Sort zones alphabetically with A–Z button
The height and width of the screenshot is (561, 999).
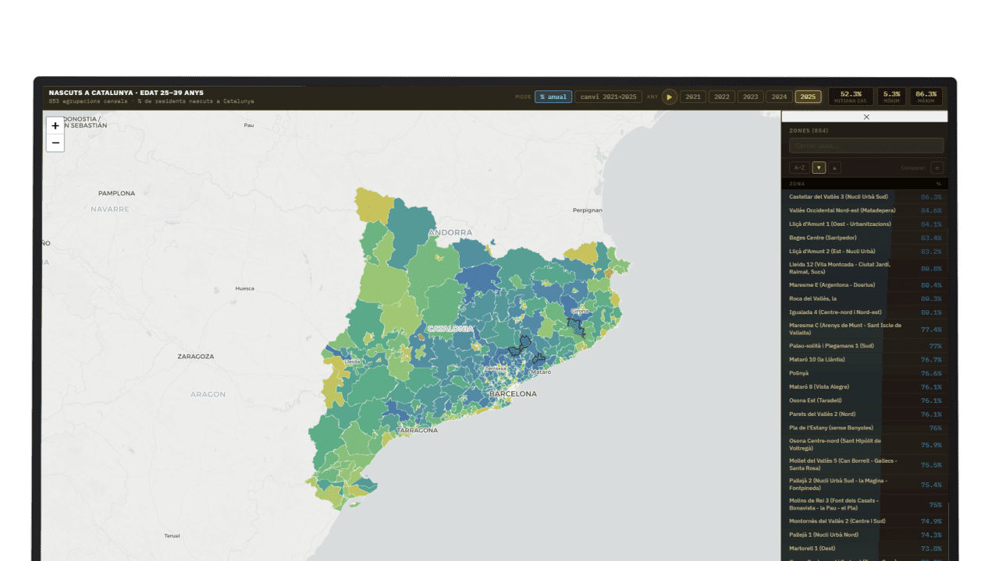[x=798, y=167]
